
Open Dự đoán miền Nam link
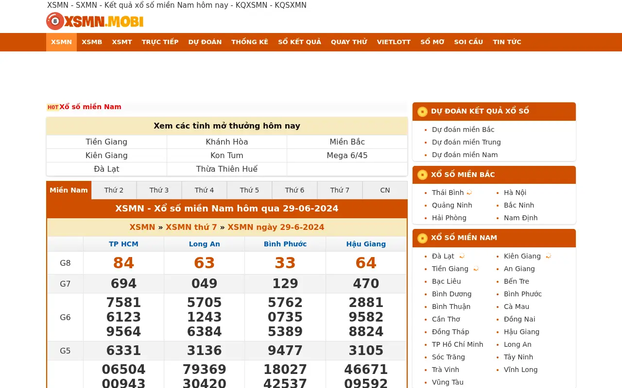click(x=465, y=155)
